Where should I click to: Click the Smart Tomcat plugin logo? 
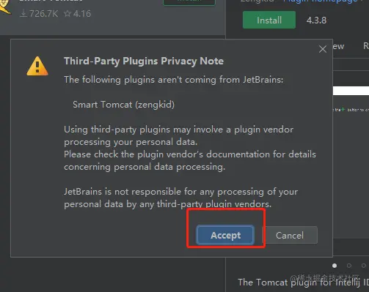coord(5,7)
